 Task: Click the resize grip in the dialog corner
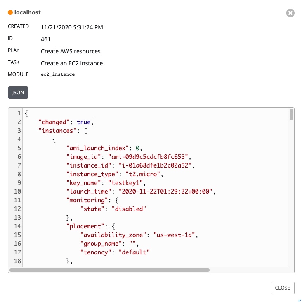click(298, 299)
